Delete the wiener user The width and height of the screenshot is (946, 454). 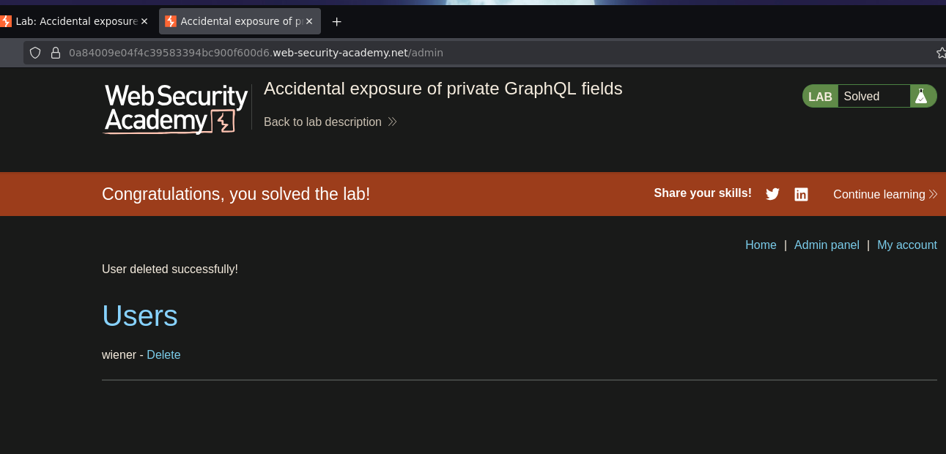(163, 354)
